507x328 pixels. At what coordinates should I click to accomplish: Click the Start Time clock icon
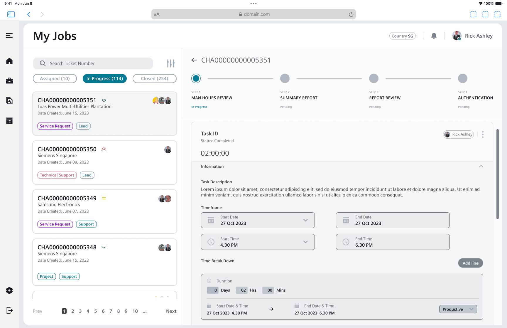tap(211, 242)
